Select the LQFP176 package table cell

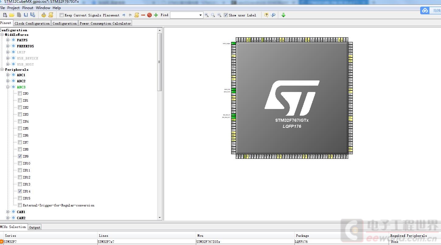[342, 242]
